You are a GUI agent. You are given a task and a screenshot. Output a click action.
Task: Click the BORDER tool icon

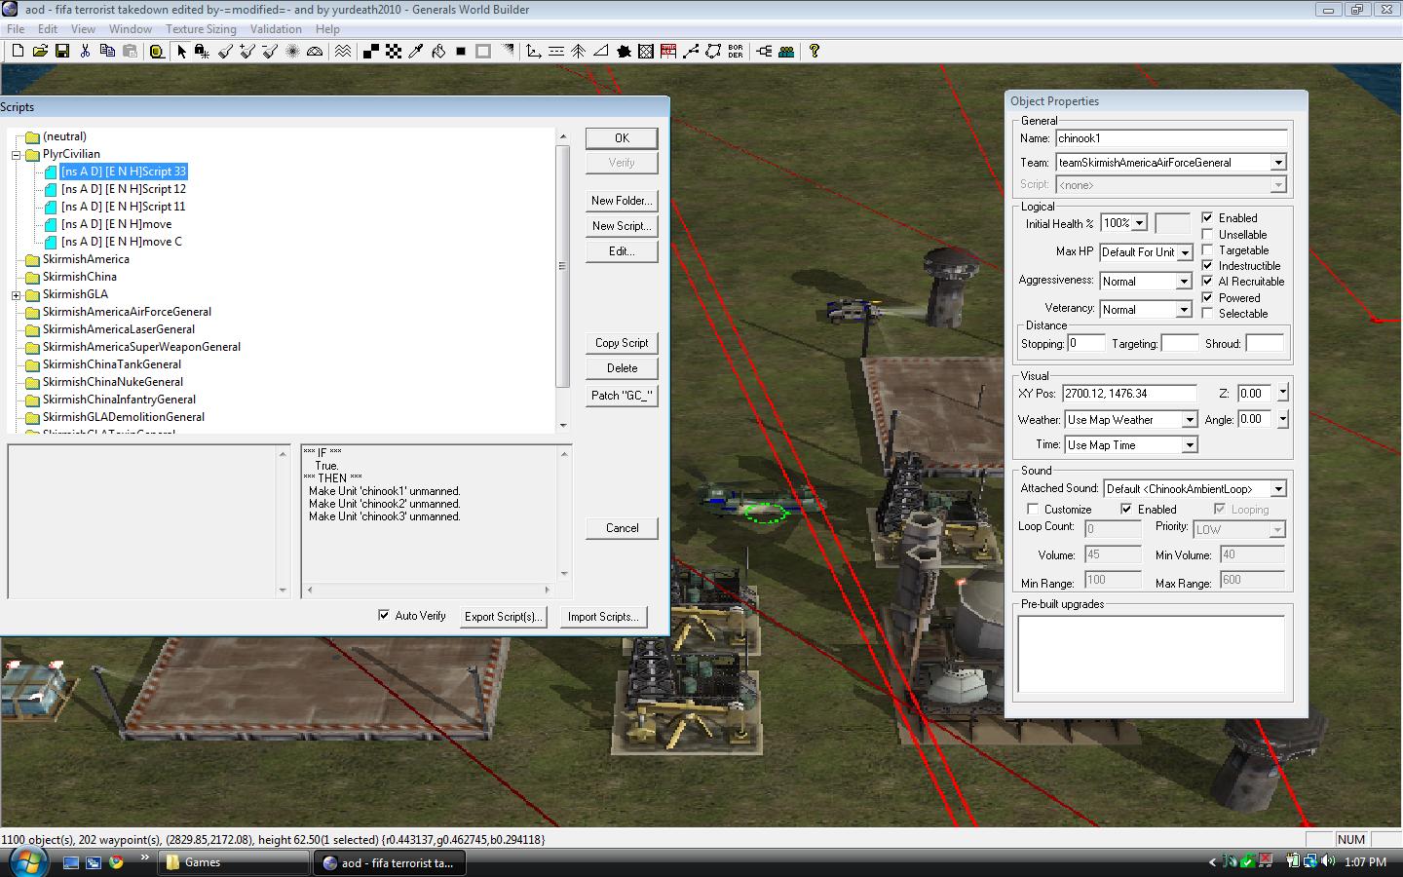click(x=736, y=52)
